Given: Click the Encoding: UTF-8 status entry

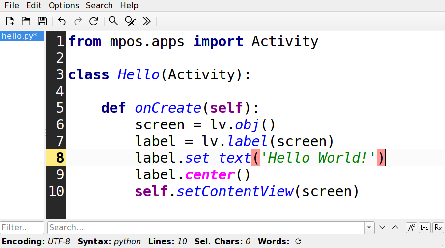Looking at the screenshot, I should point(36,241).
